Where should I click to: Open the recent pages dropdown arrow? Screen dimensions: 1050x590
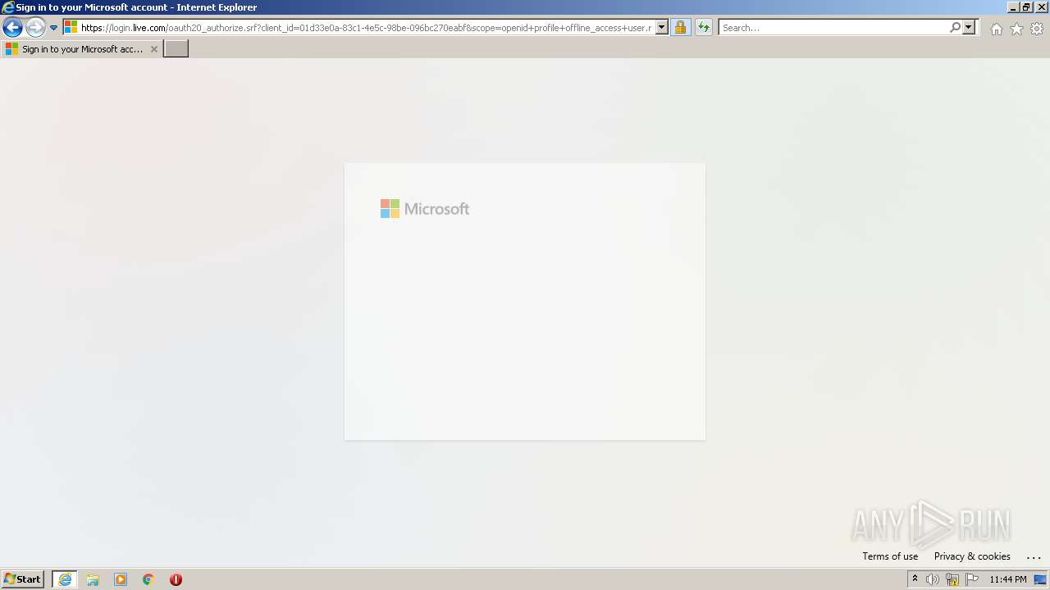pos(53,28)
